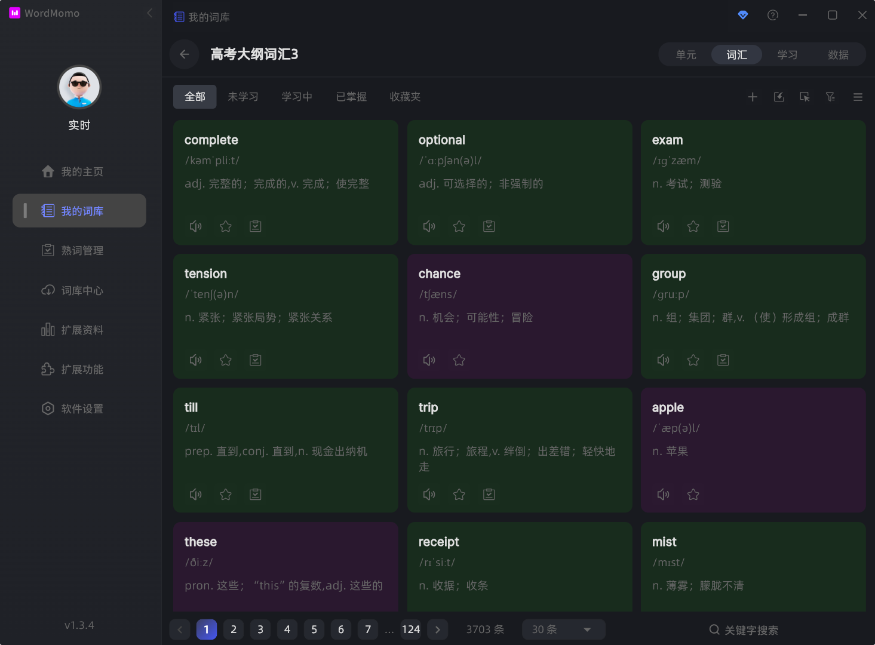Toggle favorite star on trip card
Image resolution: width=875 pixels, height=645 pixels.
(x=459, y=494)
